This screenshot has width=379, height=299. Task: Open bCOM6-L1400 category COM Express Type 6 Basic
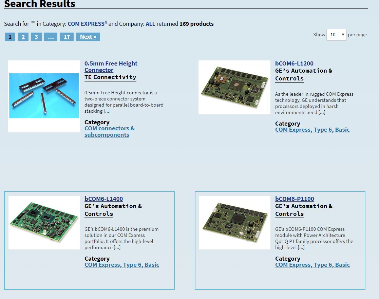click(x=121, y=265)
